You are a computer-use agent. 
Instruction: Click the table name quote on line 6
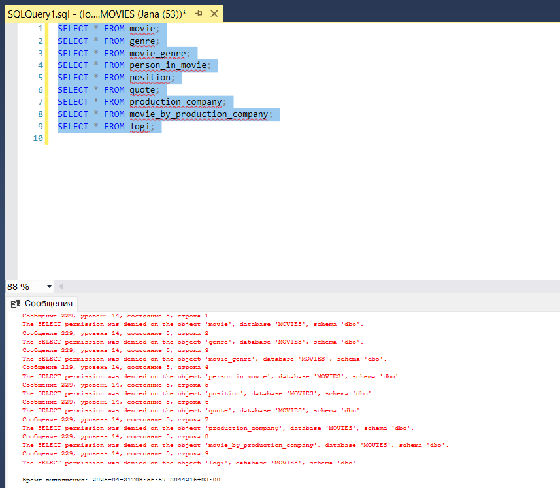[142, 90]
